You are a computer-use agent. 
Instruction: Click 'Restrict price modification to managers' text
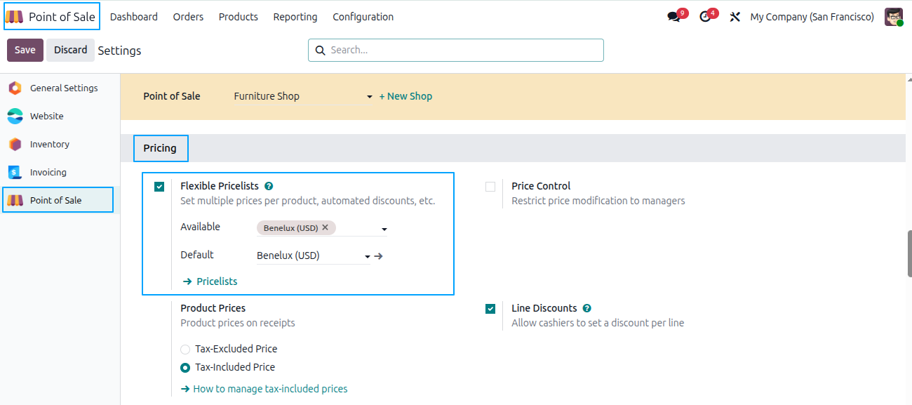click(598, 201)
